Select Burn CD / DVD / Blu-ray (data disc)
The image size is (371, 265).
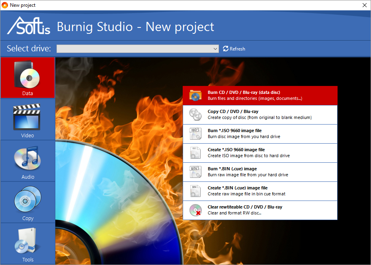coord(260,95)
